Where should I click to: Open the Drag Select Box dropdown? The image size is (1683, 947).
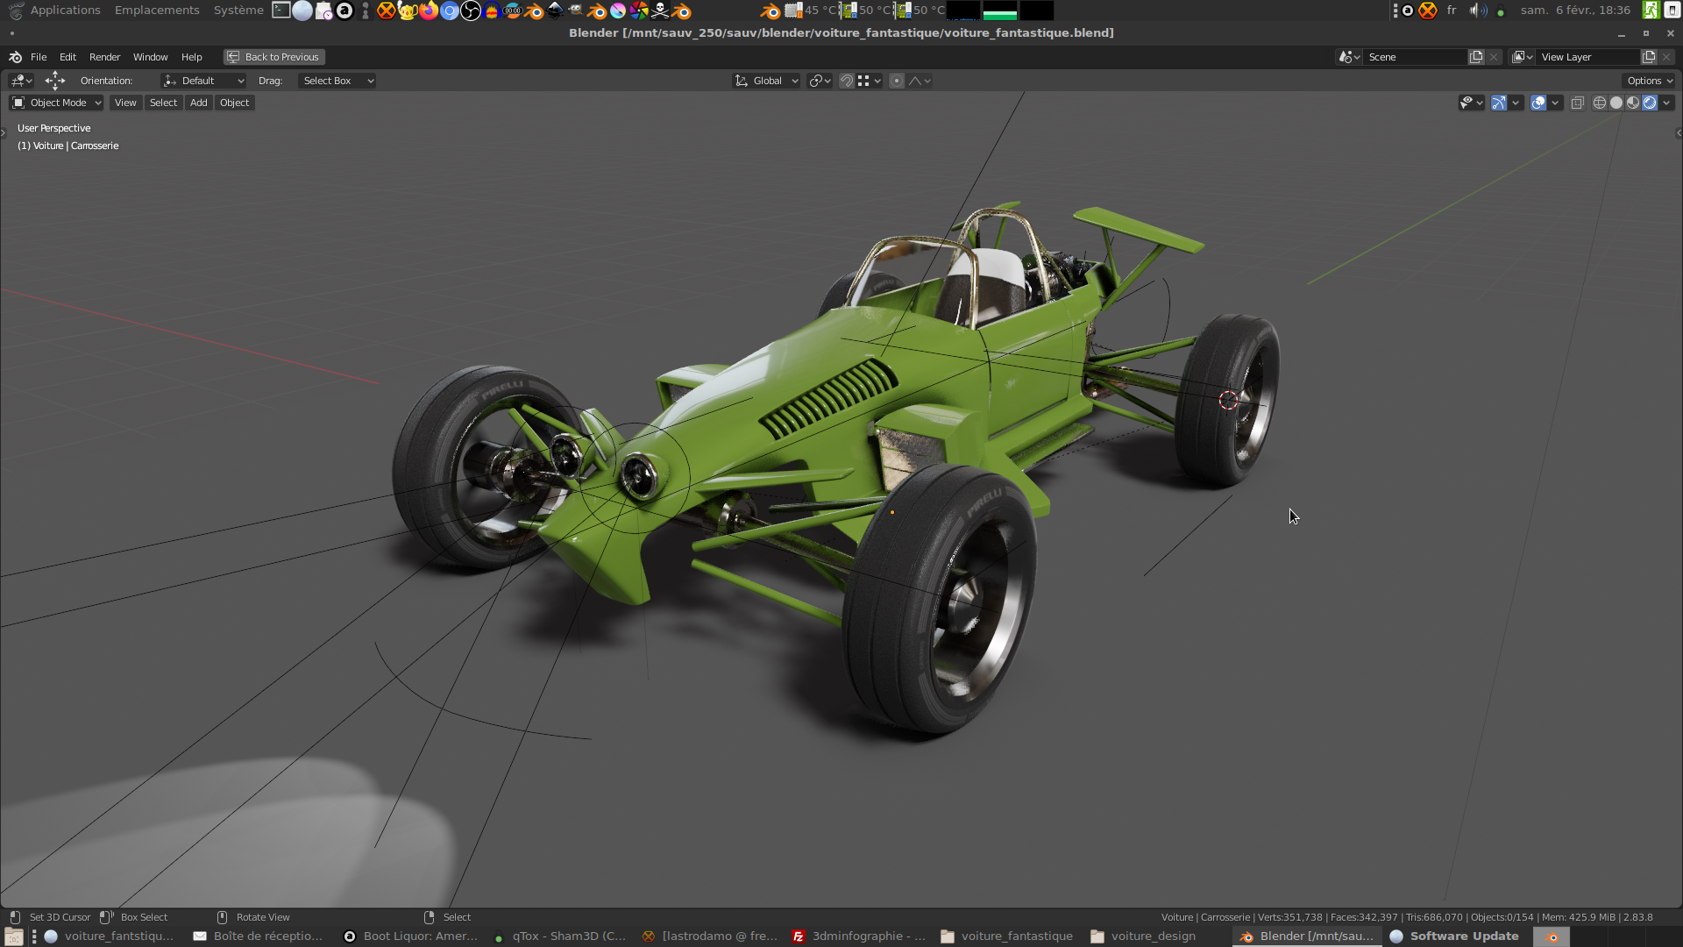pos(337,81)
